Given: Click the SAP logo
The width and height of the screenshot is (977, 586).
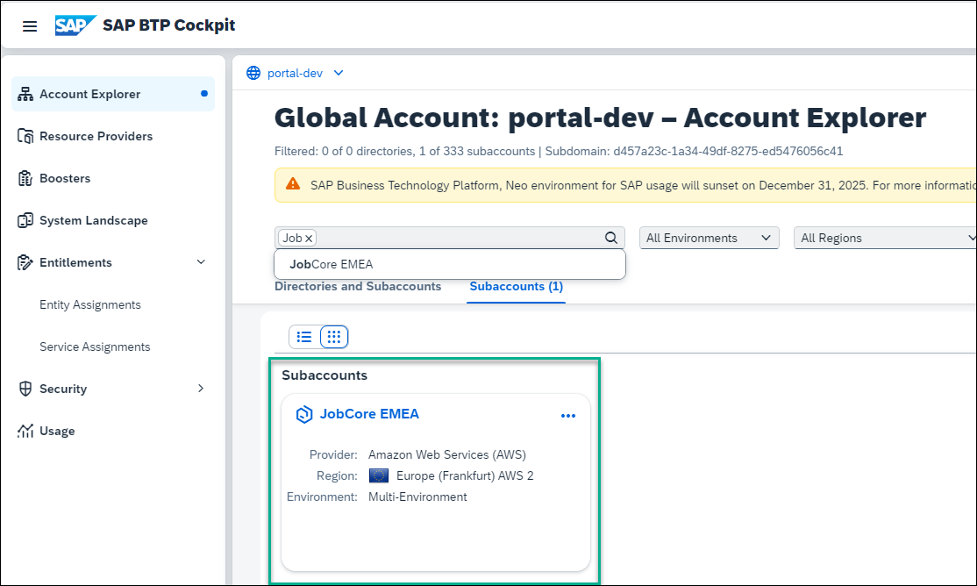Looking at the screenshot, I should coord(75,25).
